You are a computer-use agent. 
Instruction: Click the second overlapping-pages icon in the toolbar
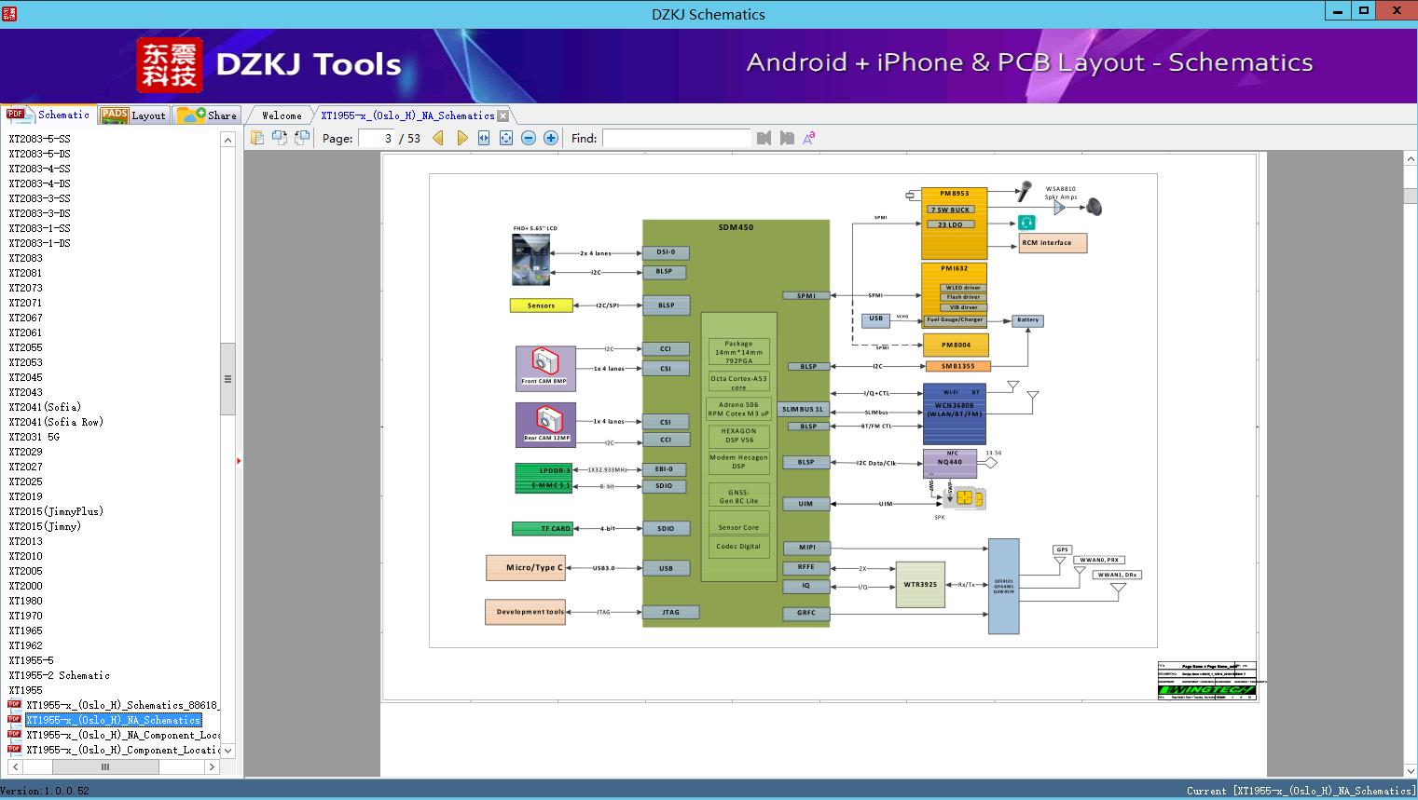pos(279,138)
